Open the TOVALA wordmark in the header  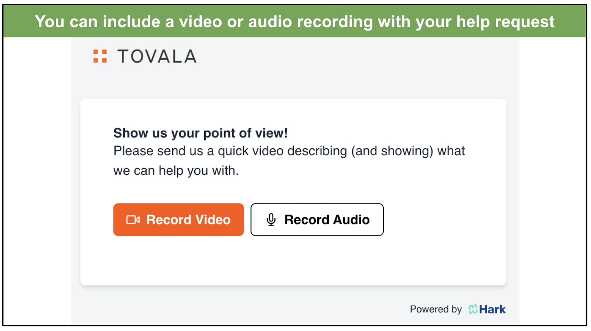click(x=157, y=56)
